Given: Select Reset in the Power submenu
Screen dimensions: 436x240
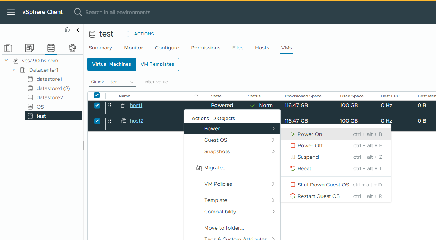Looking at the screenshot, I should click(336, 168).
